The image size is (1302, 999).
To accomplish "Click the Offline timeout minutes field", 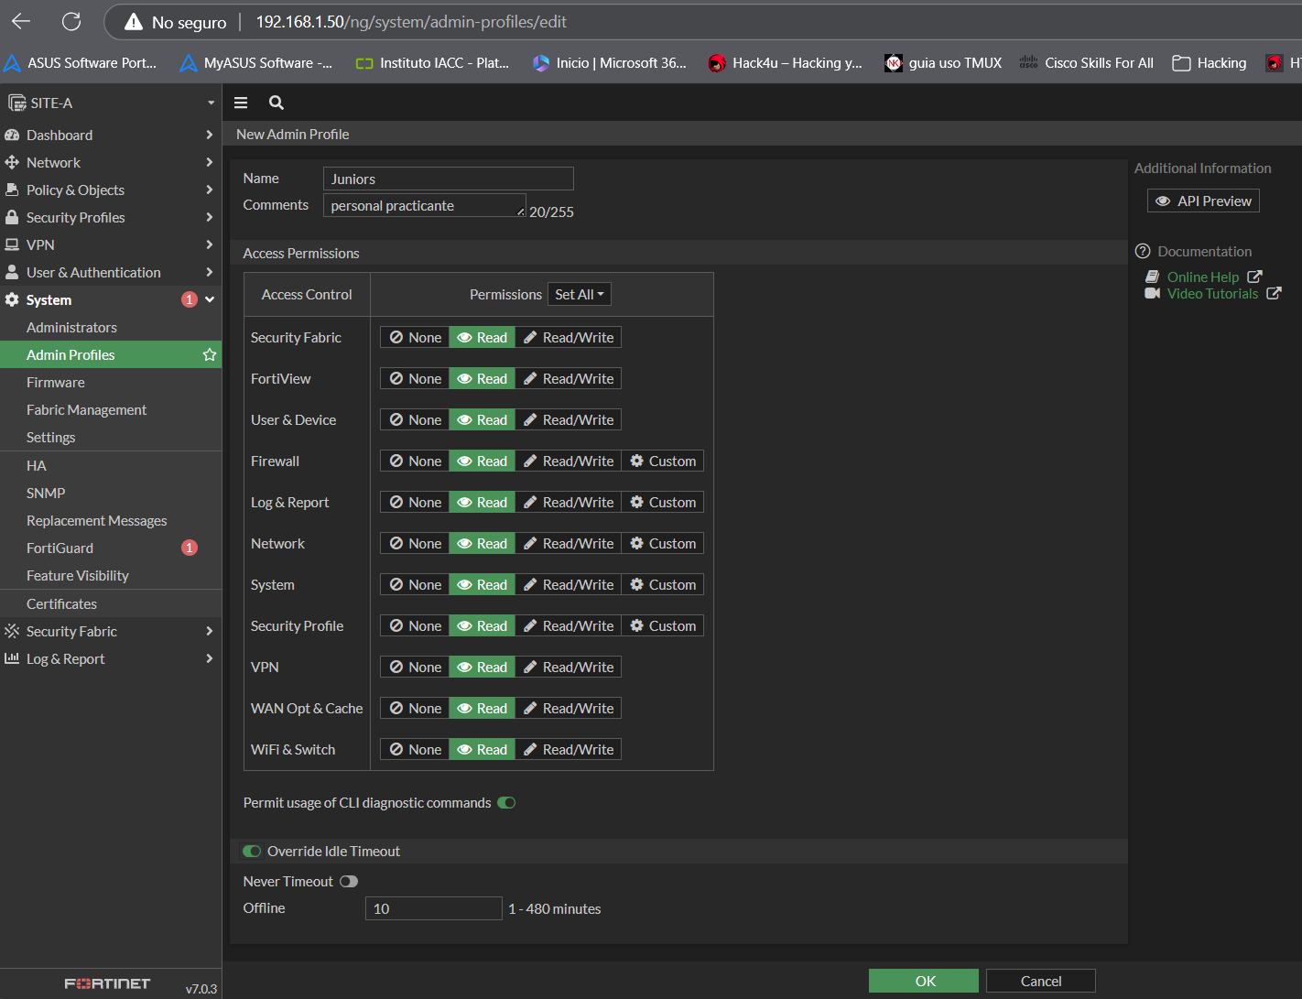I will point(433,908).
